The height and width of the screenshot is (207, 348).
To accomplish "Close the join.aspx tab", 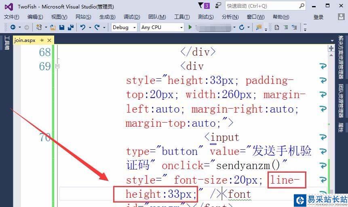I will pos(49,40).
